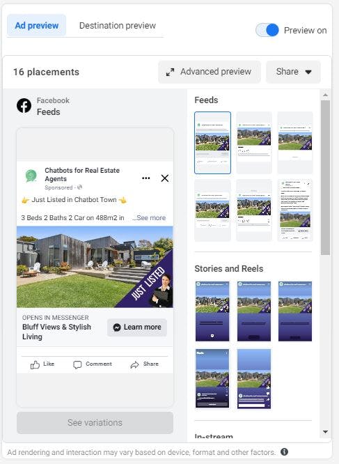This screenshot has width=339, height=464.
Task: Dismiss the ad using the X icon
Action: tap(165, 178)
